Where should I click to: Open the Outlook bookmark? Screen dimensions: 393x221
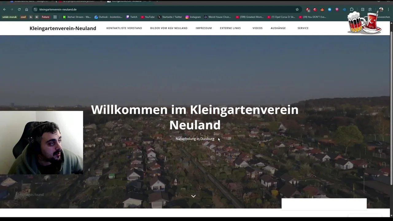coord(108,17)
